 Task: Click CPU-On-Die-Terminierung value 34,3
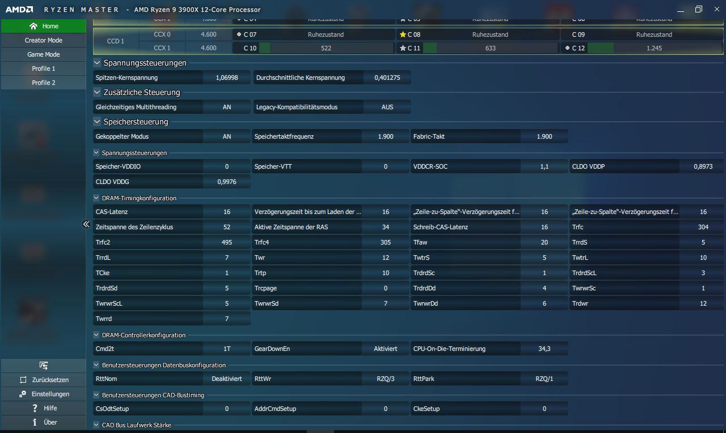pos(544,349)
